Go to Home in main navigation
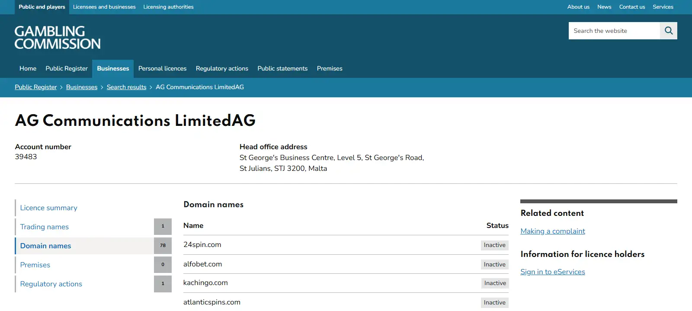This screenshot has width=692, height=311. 28,68
